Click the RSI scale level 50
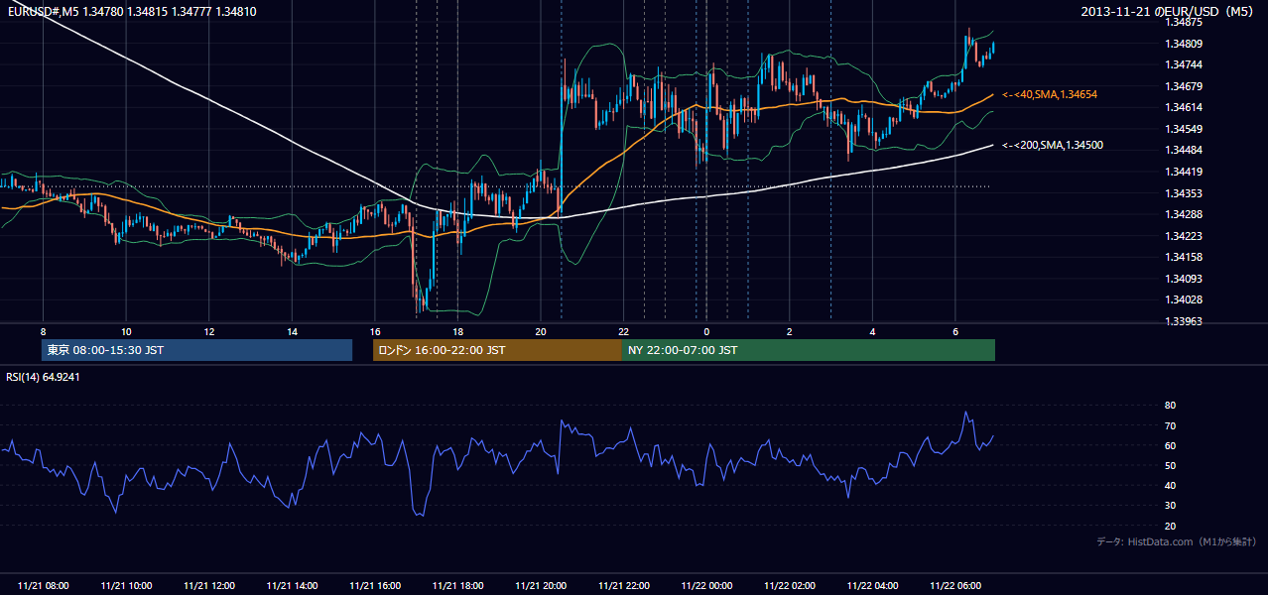This screenshot has height=595, width=1268. (x=1170, y=465)
